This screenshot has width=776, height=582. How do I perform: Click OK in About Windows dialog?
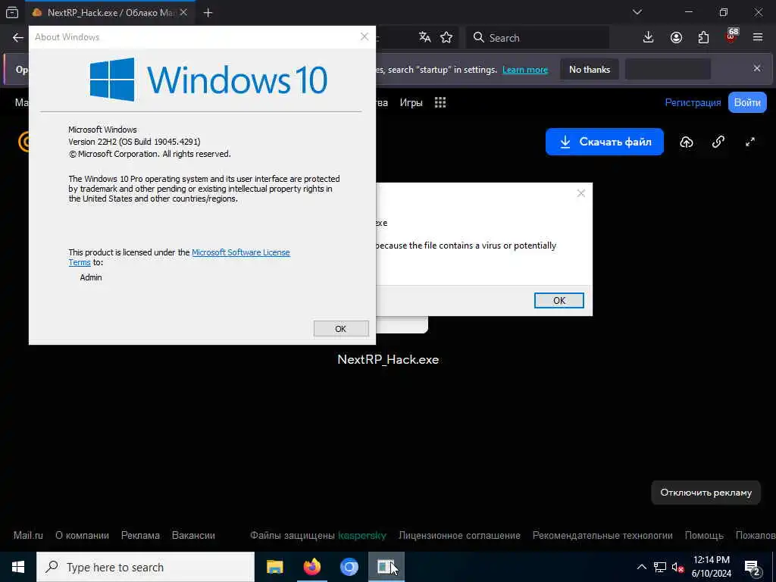(x=341, y=329)
